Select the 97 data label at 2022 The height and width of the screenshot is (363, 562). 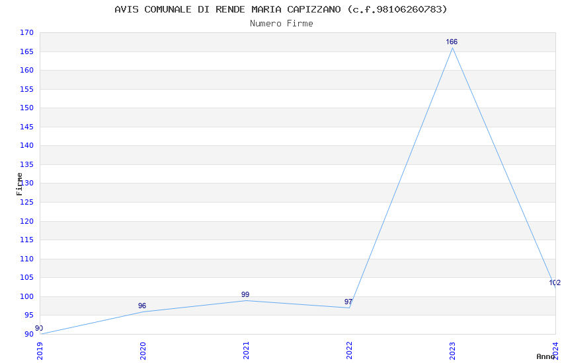(x=348, y=302)
